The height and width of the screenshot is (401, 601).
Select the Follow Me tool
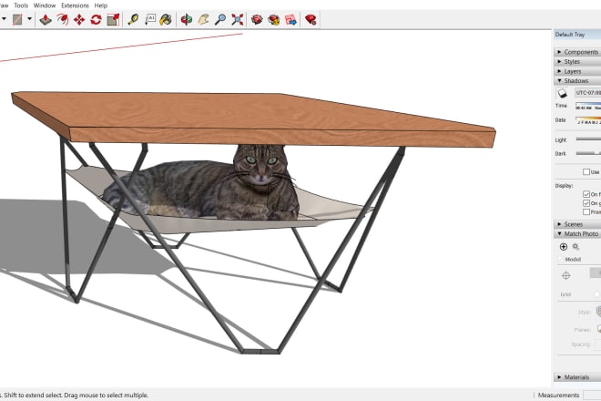[x=63, y=19]
